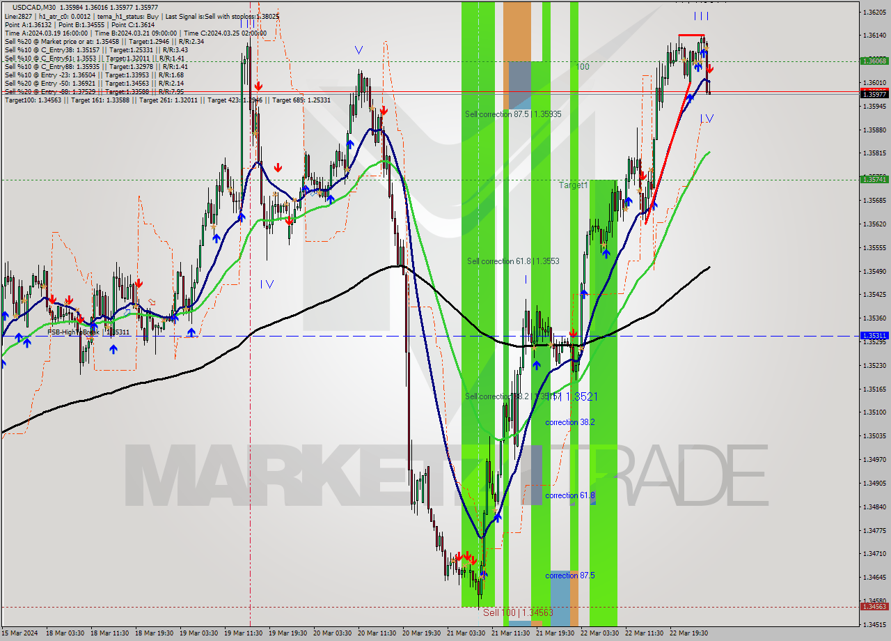Click the 1.35490 price axis value
This screenshot has width=891, height=641.
point(874,271)
